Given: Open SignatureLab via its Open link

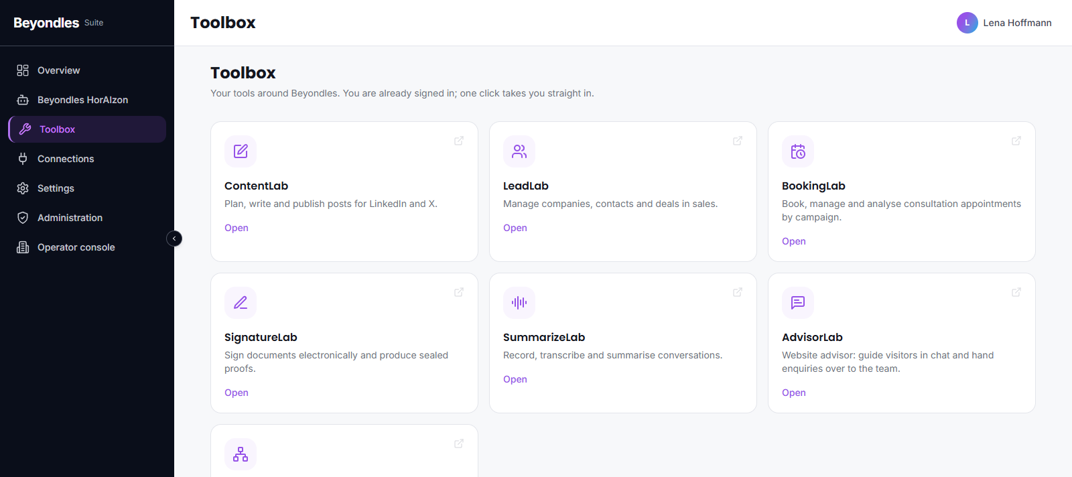Looking at the screenshot, I should point(237,393).
